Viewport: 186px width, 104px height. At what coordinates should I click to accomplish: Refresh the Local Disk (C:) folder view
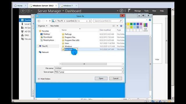(90, 21)
